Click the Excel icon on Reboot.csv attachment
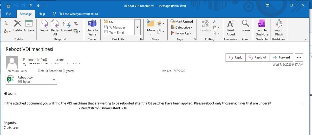The height and width of the screenshot is (135, 312). (x=11, y=79)
